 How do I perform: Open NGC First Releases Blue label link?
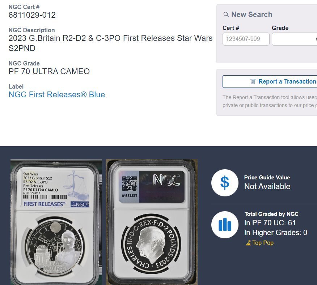click(x=56, y=95)
